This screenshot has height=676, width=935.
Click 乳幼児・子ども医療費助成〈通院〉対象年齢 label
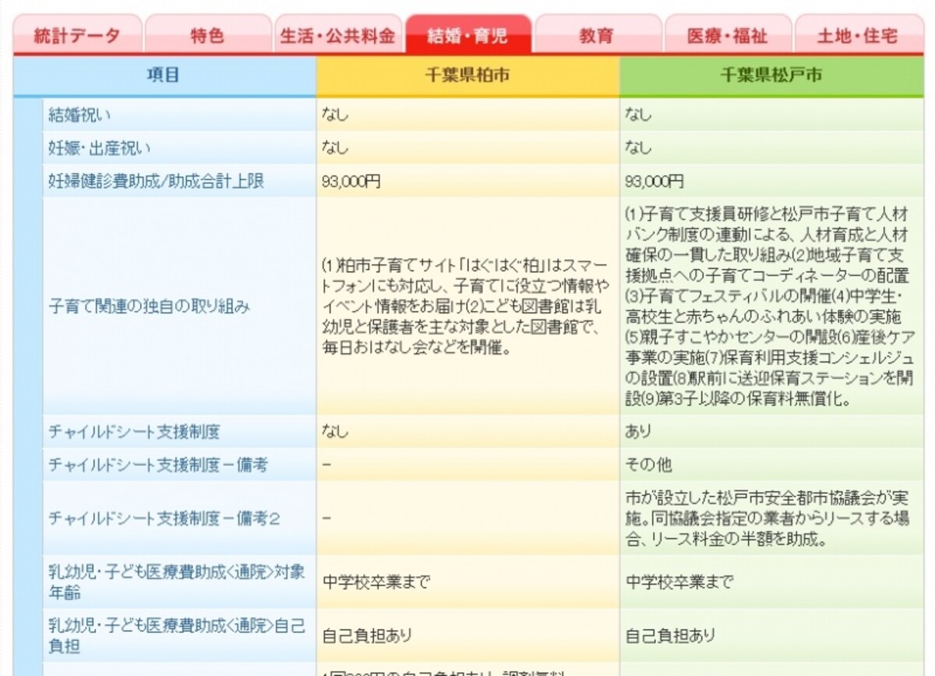point(177,582)
